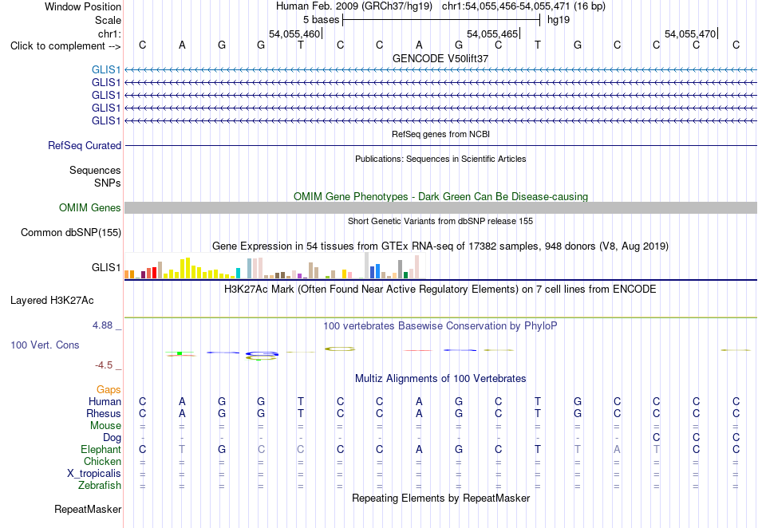The image size is (758, 528).
Task: Click the '5 bases' scale bar label
Action: point(321,20)
